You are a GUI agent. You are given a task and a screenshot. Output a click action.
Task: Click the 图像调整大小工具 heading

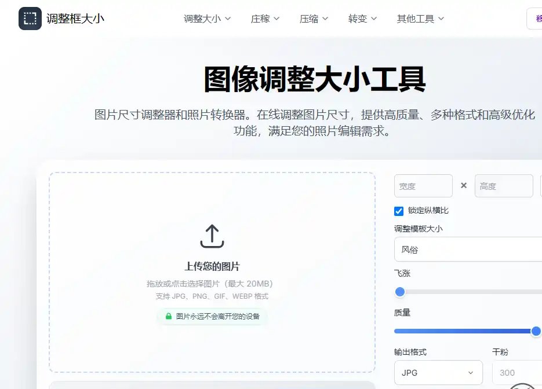pos(315,79)
